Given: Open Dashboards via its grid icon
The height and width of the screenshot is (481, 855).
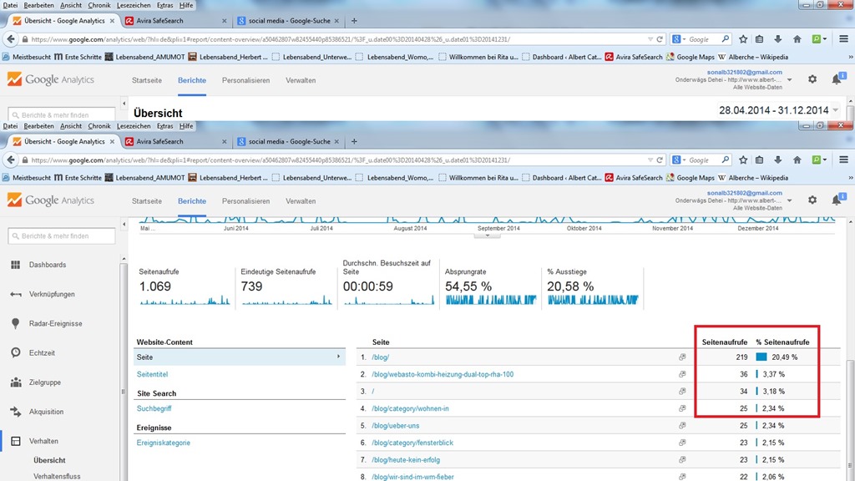Looking at the screenshot, I should pyautogui.click(x=15, y=265).
